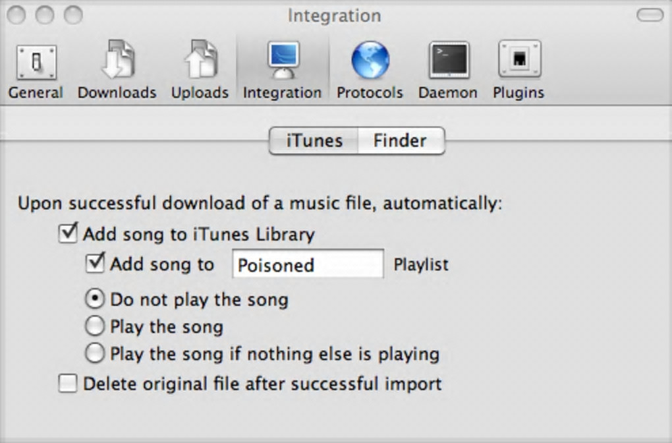
Task: Click the window zoom button
Action: [73, 15]
